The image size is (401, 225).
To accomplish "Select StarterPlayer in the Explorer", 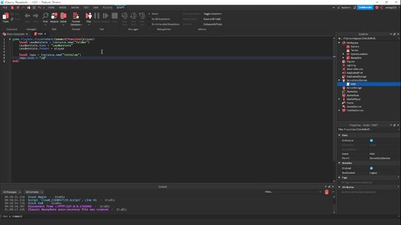I will (353, 99).
